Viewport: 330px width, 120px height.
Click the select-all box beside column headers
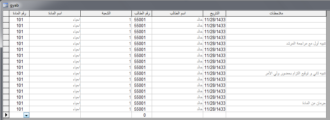tap(6, 13)
